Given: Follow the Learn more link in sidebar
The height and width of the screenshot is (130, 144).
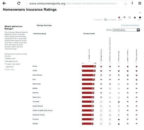Looking at the screenshot, I should [x=10, y=70].
